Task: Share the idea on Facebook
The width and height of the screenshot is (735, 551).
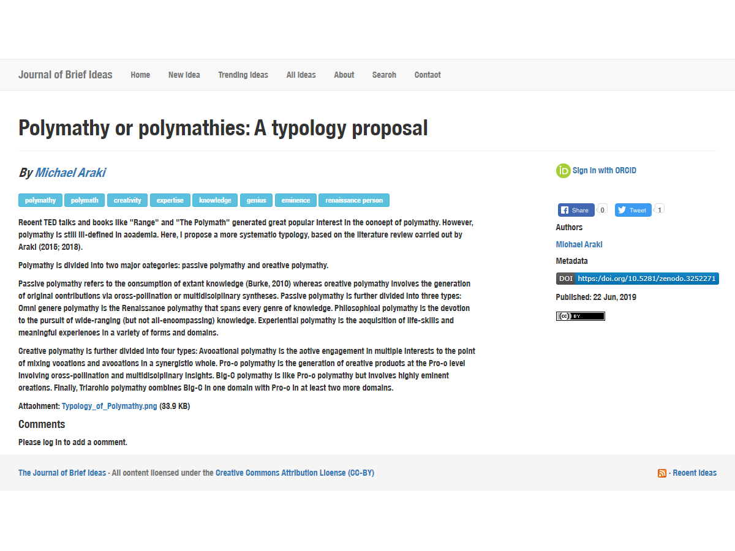Action: tap(576, 210)
